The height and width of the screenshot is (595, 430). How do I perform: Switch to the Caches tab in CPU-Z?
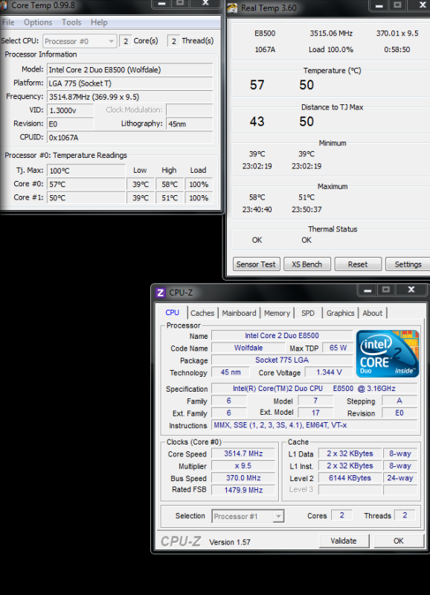point(202,313)
